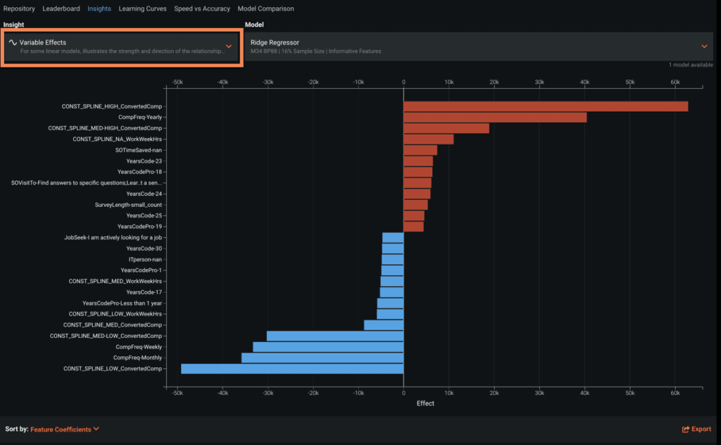Click the Export share icon

686,430
